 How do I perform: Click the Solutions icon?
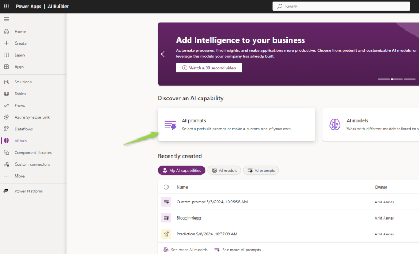(7, 82)
